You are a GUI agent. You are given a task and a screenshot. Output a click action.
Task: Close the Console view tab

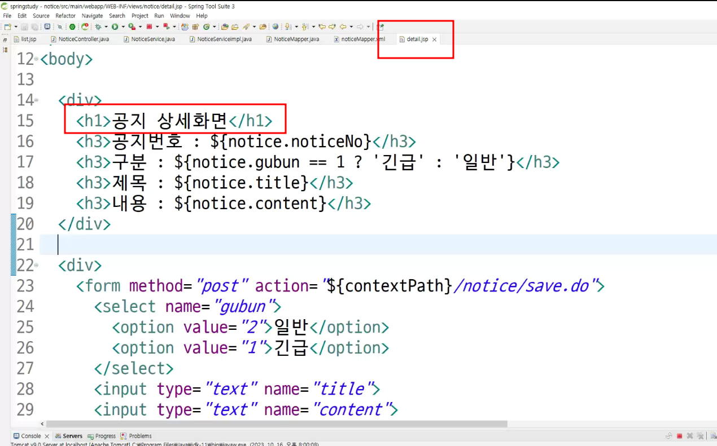[47, 436]
